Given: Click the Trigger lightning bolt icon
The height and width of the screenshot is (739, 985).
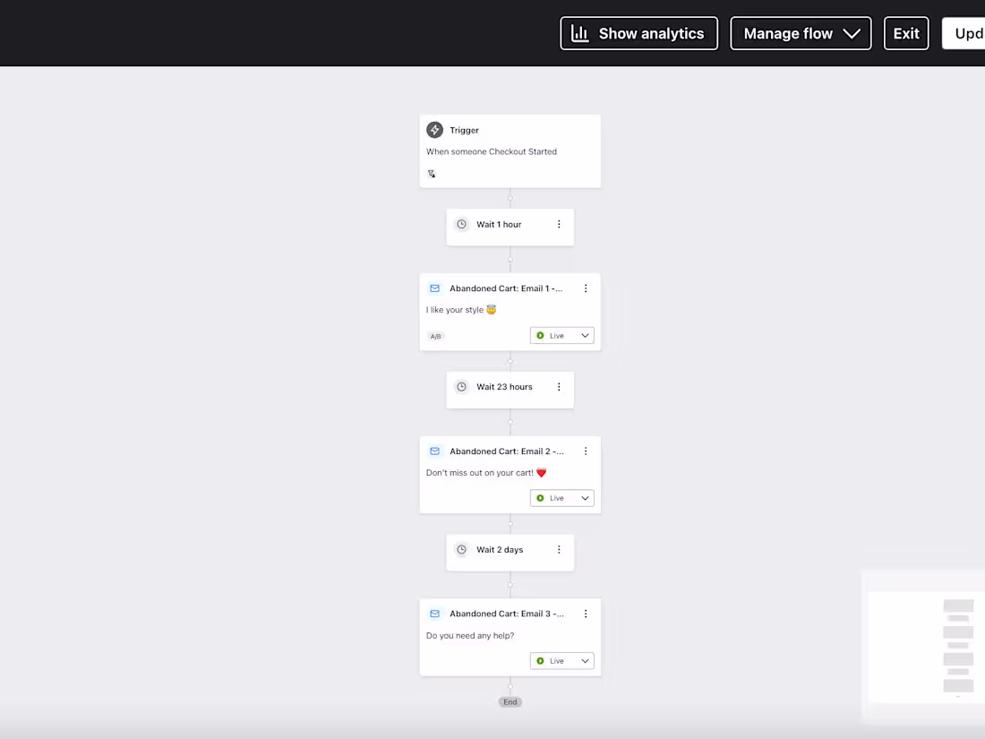Looking at the screenshot, I should 434,129.
